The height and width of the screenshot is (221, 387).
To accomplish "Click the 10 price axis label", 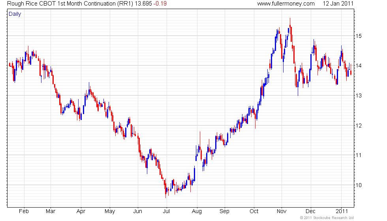I will click(x=359, y=185).
